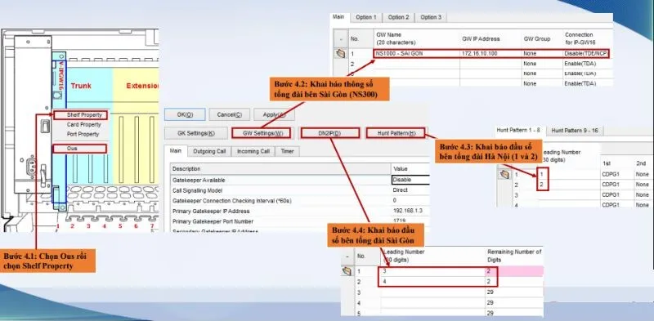Image resolution: width=654 pixels, height=321 pixels.
Task: Click folder icon in DN2IP row 1
Action: pos(347,271)
